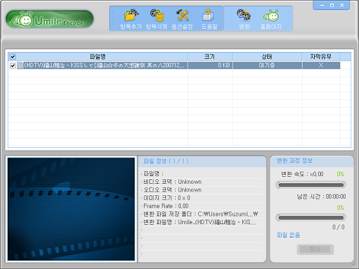Click the 변환 파일 저장 폴더 path line

(201, 214)
